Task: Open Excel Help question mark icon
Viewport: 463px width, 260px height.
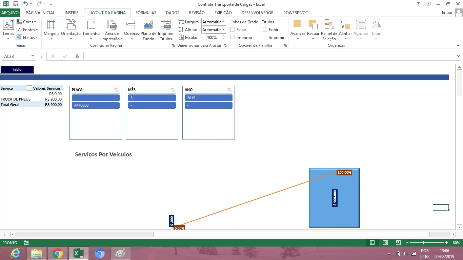Action: [x=419, y=4]
